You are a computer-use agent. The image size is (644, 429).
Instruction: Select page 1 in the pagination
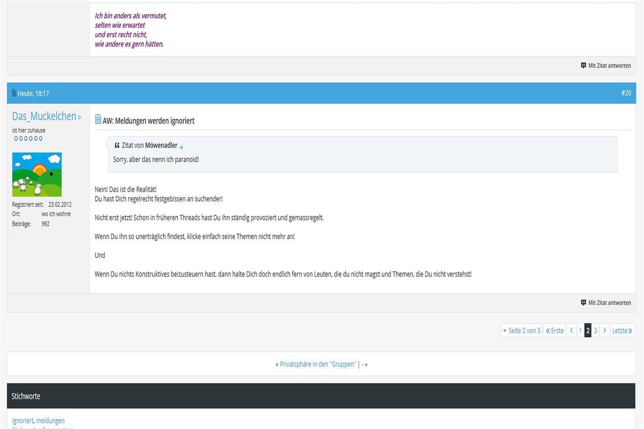[580, 330]
